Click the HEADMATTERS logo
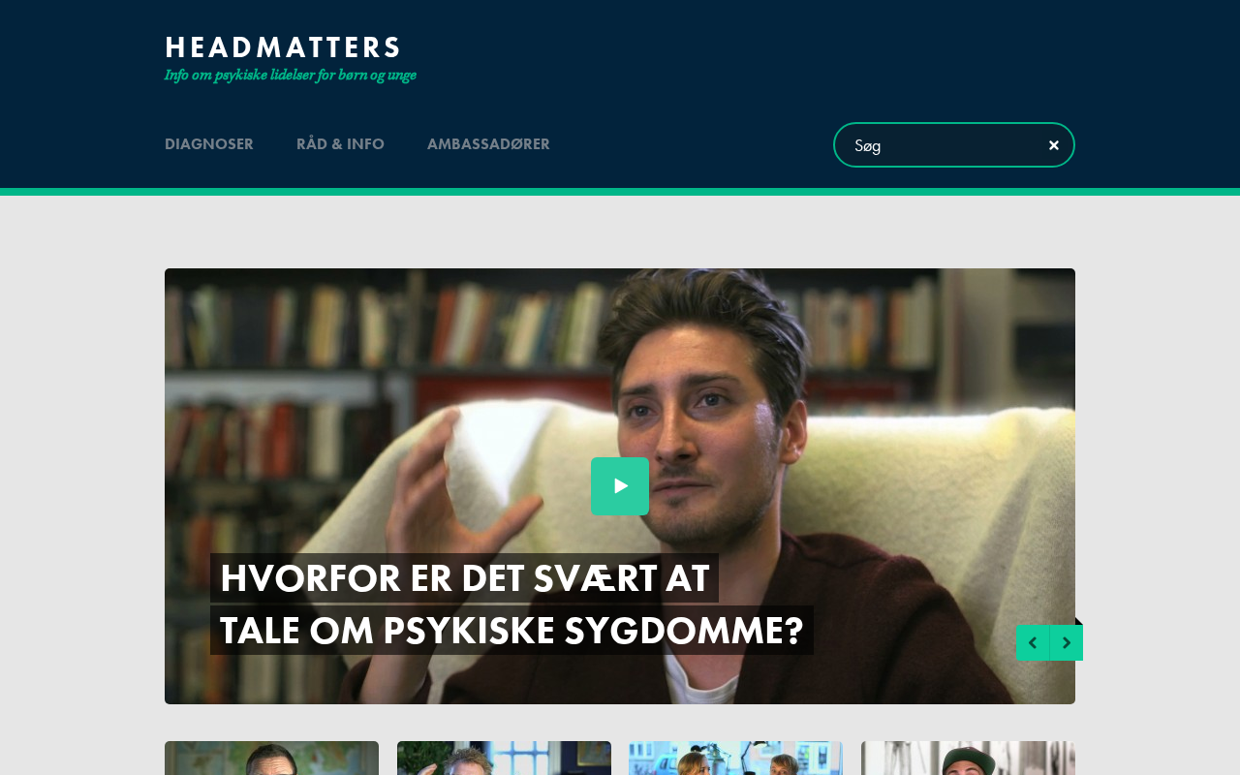This screenshot has width=1240, height=775. (283, 47)
